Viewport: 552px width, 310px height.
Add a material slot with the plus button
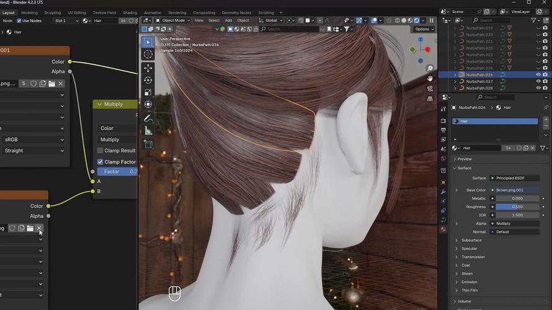pyautogui.click(x=546, y=120)
